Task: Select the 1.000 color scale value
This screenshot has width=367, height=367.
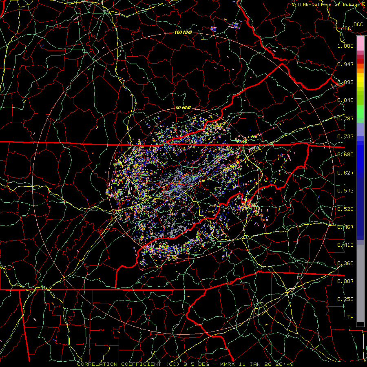Action: (345, 46)
